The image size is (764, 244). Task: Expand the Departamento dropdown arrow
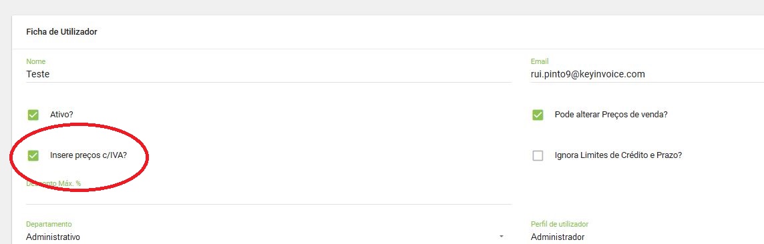point(502,237)
